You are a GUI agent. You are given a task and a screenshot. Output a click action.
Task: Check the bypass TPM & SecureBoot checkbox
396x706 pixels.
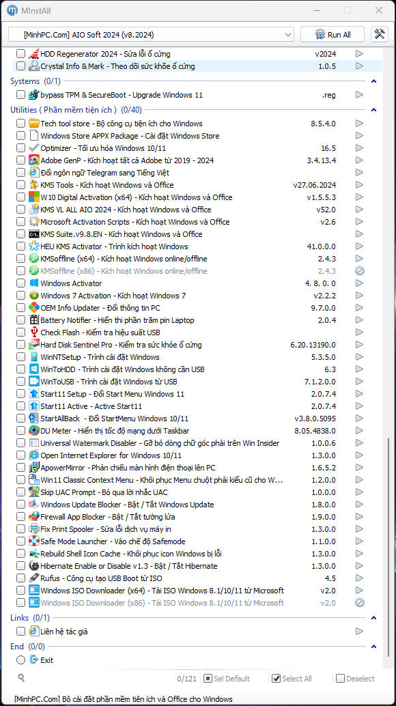tap(20, 95)
